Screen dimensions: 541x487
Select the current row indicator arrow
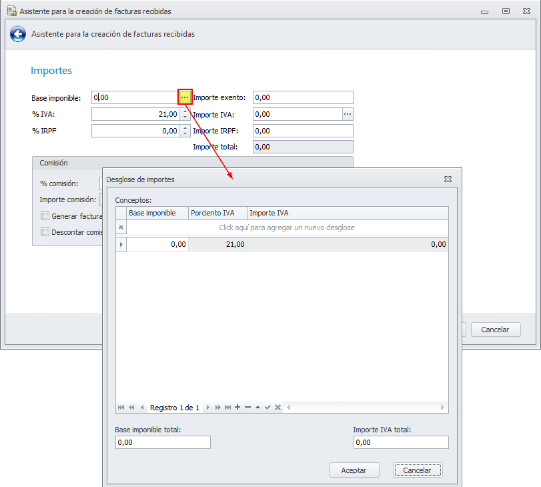(121, 244)
